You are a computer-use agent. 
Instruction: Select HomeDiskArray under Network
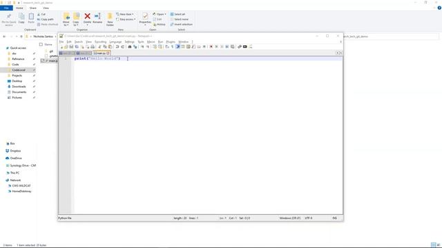click(x=21, y=192)
